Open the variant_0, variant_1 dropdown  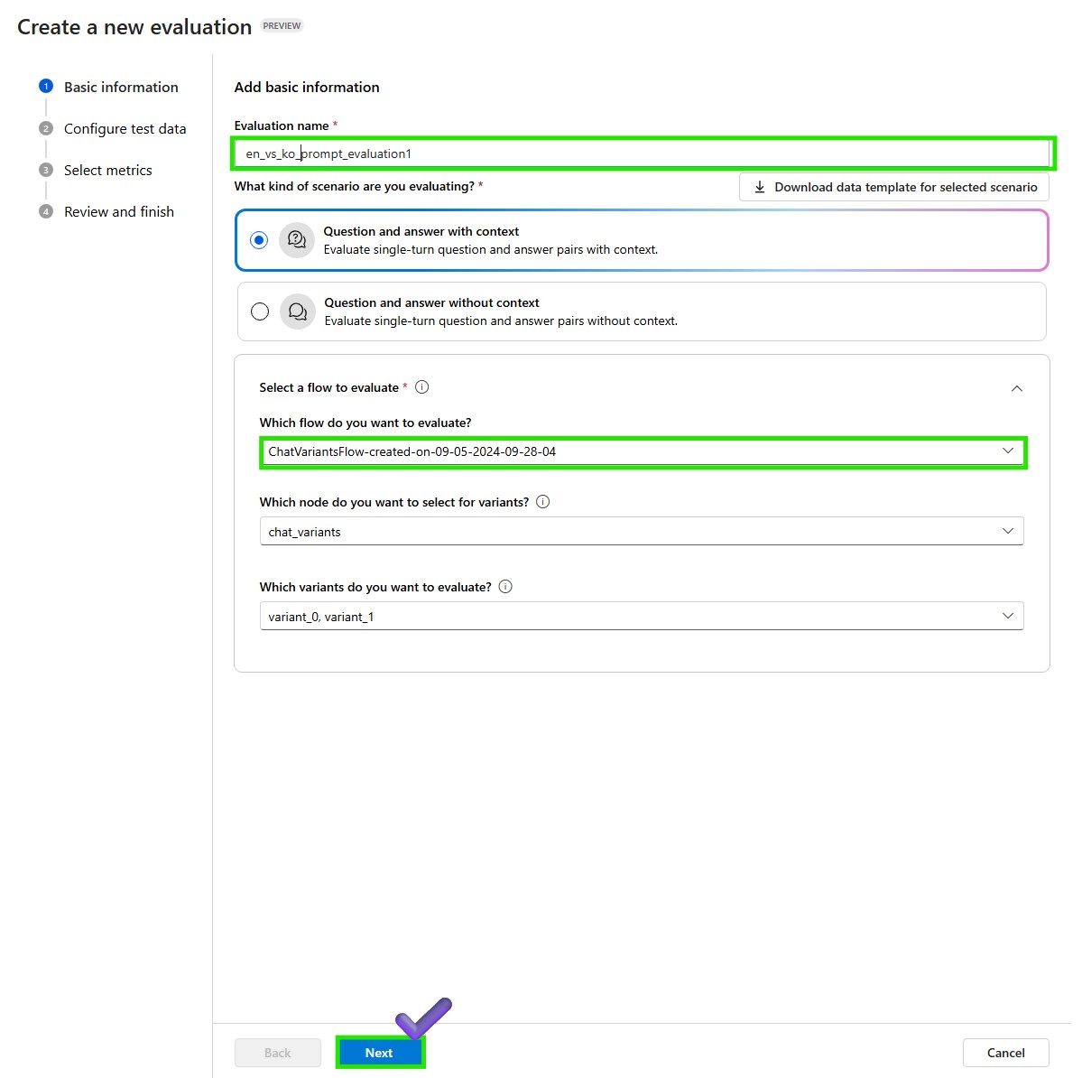(x=642, y=616)
